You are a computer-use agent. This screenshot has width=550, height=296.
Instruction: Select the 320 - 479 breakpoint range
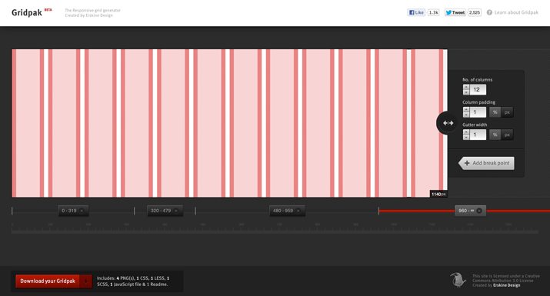coord(161,211)
